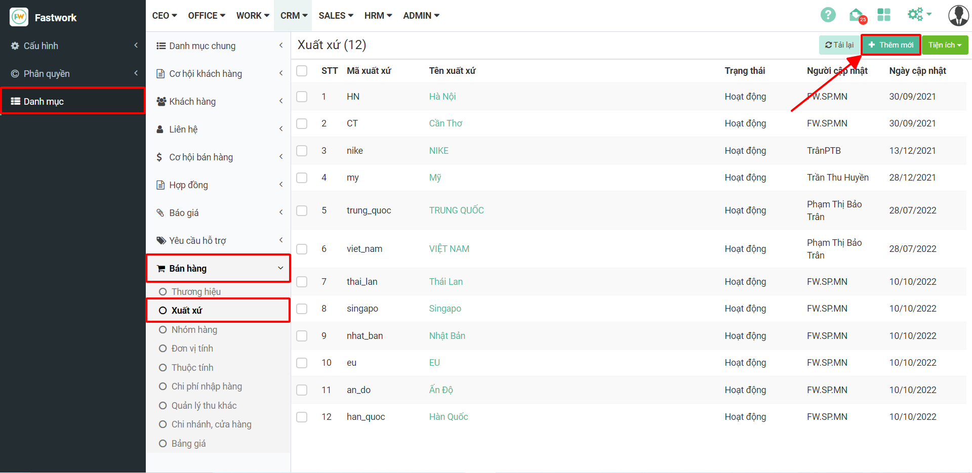Open the notifications icon with red badge
Image resolution: width=972 pixels, height=473 pixels.
[857, 16]
